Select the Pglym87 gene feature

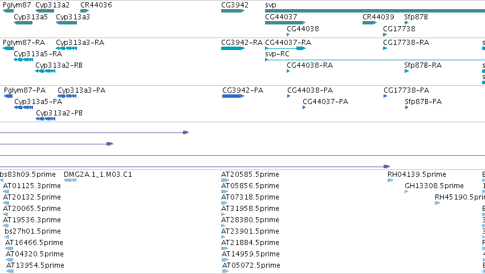pyautogui.click(x=9, y=11)
